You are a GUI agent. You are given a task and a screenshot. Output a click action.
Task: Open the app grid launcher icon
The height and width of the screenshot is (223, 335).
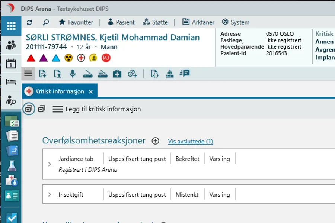(11, 26)
